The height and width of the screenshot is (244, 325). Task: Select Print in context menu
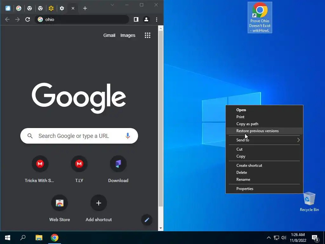click(x=264, y=117)
